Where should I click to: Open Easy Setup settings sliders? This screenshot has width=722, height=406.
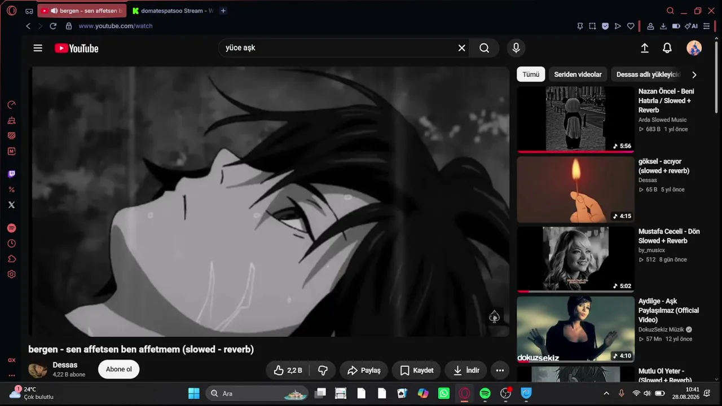(707, 26)
